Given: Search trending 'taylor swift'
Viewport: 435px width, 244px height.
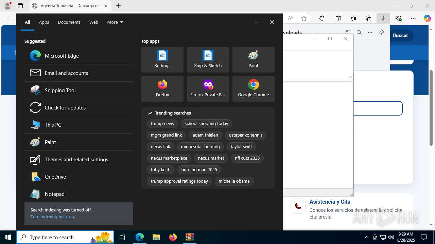Looking at the screenshot, I should point(241,147).
